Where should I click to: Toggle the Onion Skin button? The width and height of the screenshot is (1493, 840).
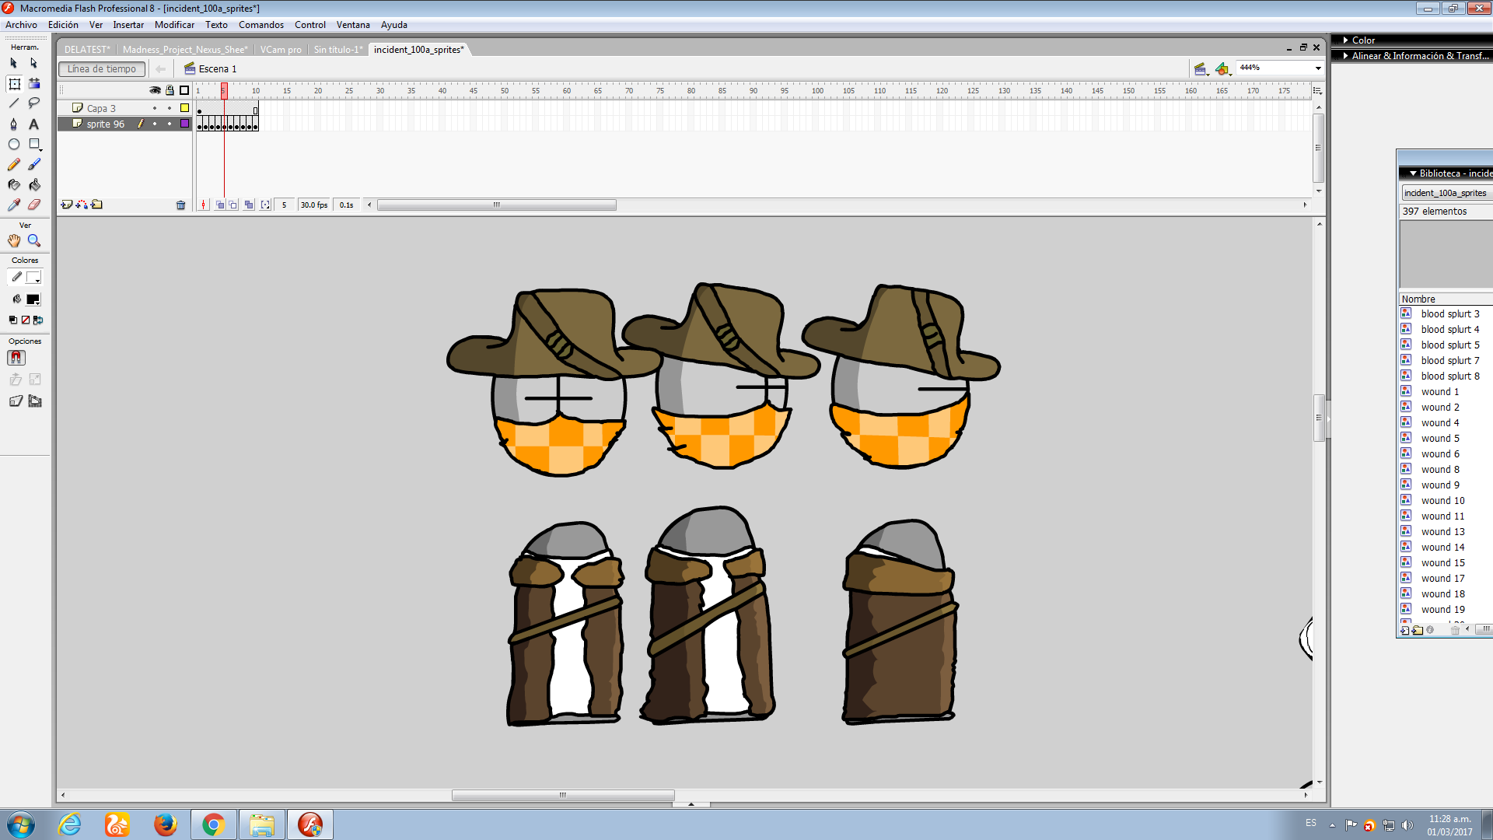coord(220,205)
